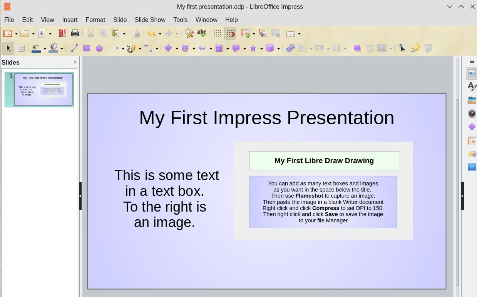Open the Block Arrows dropdown arrow
Image resolution: width=477 pixels, height=297 pixels.
(211, 48)
